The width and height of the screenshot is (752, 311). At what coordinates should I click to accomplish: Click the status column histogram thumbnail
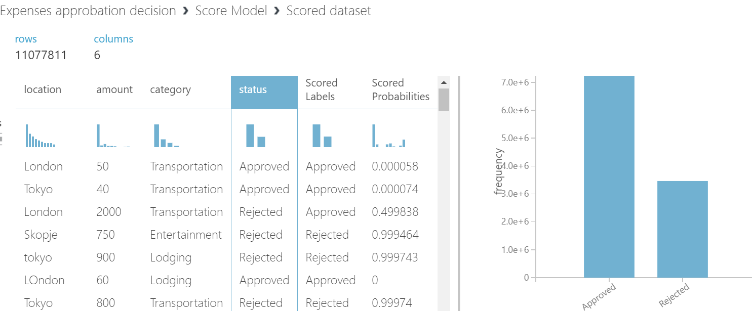pyautogui.click(x=256, y=136)
